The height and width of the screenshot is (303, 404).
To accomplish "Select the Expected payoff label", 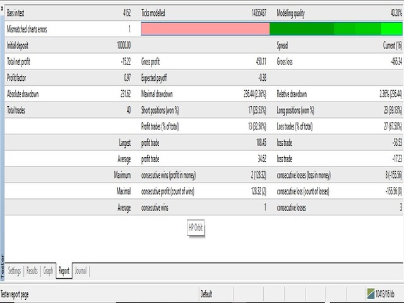I will (x=154, y=78).
